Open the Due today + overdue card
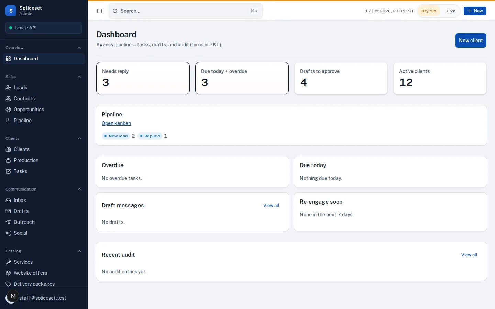Screen dimensions: 495x309 242,78
